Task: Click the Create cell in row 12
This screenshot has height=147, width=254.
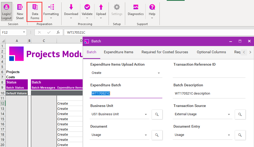Action: 70,104
